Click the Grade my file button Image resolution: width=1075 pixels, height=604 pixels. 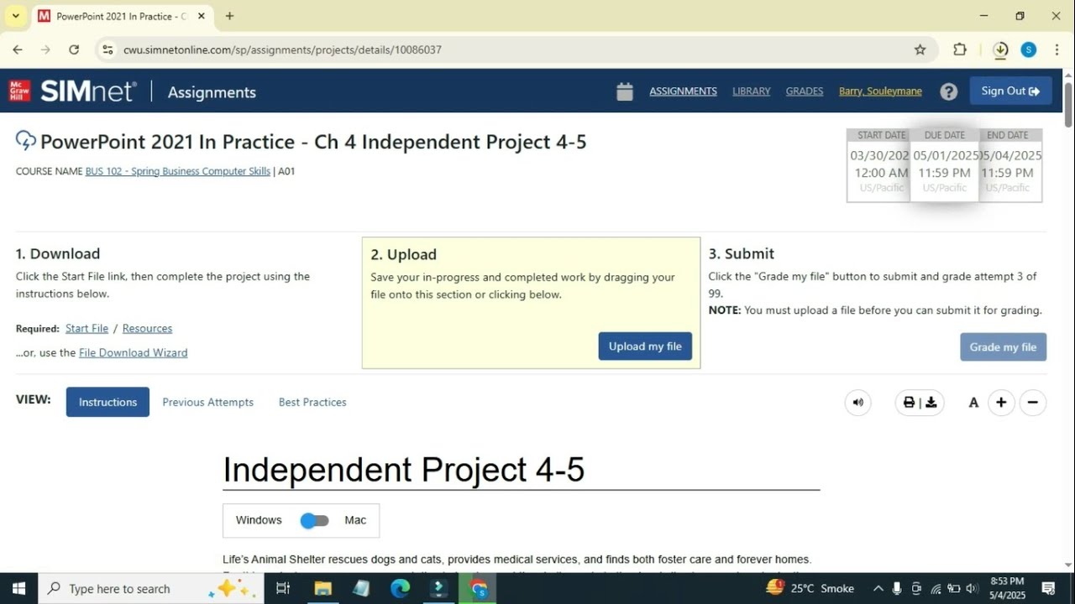tap(1003, 346)
